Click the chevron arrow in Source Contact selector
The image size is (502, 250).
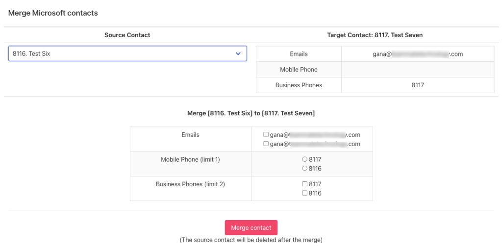tap(238, 54)
